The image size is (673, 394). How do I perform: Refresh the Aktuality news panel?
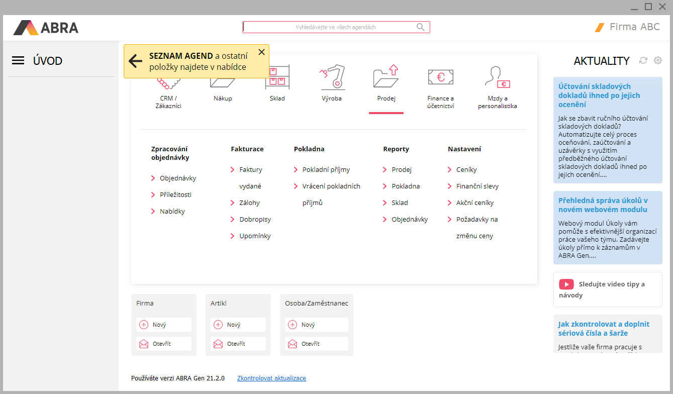click(x=643, y=60)
